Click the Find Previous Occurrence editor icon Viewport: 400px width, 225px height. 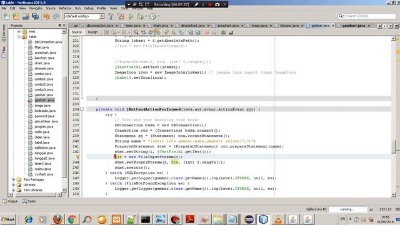[143, 32]
